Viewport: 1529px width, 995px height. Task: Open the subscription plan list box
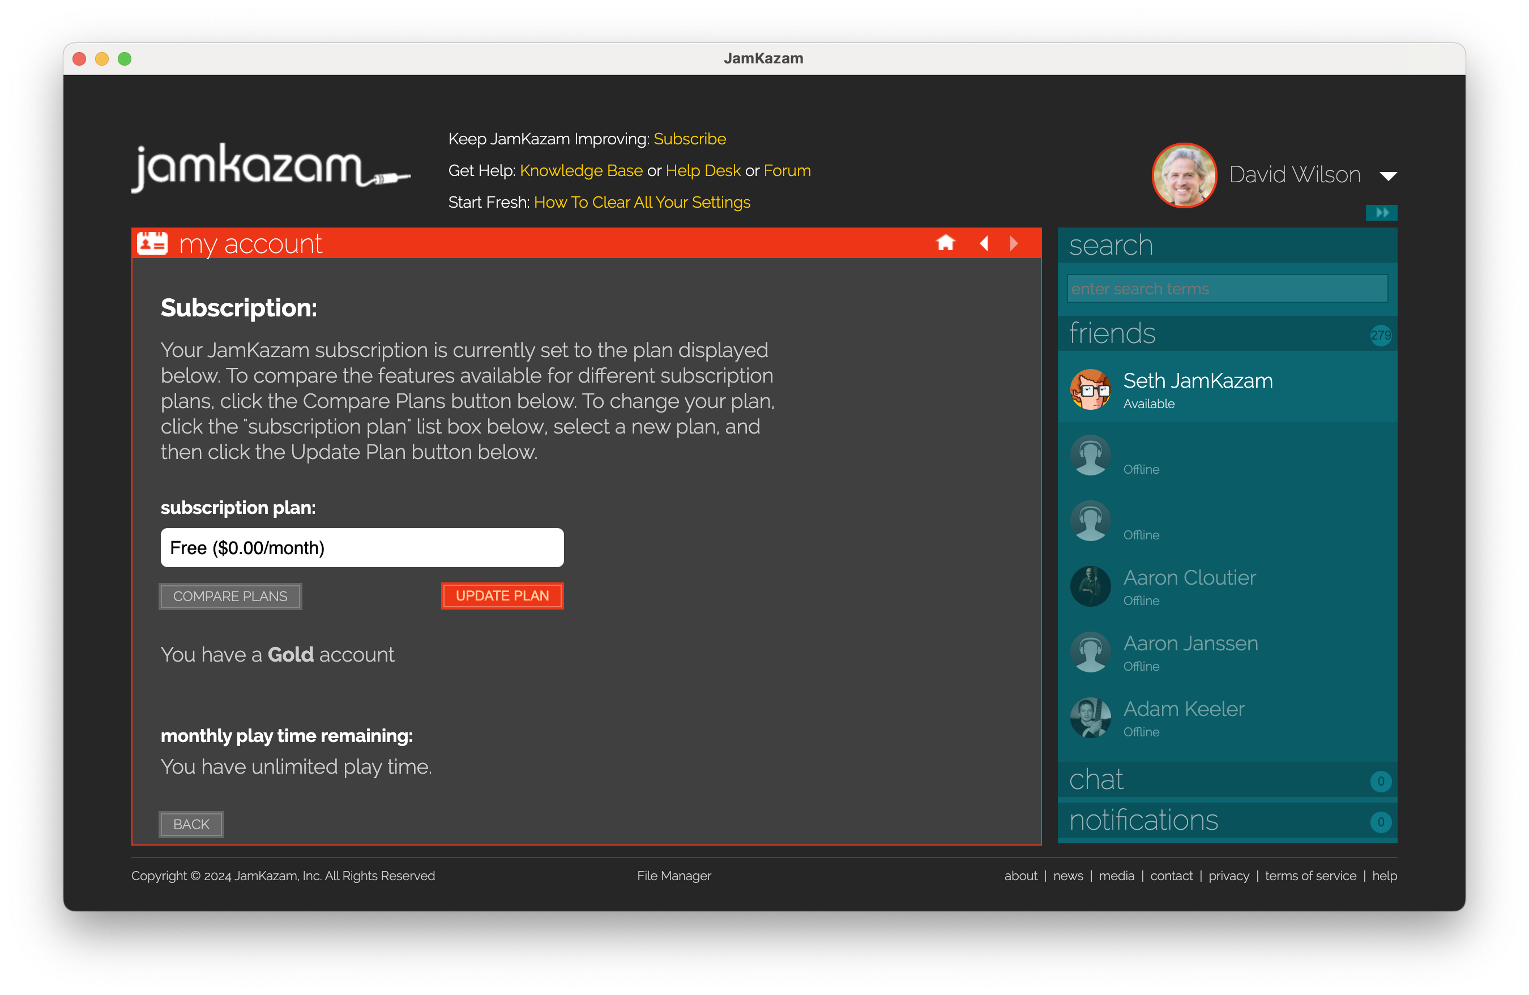(362, 547)
